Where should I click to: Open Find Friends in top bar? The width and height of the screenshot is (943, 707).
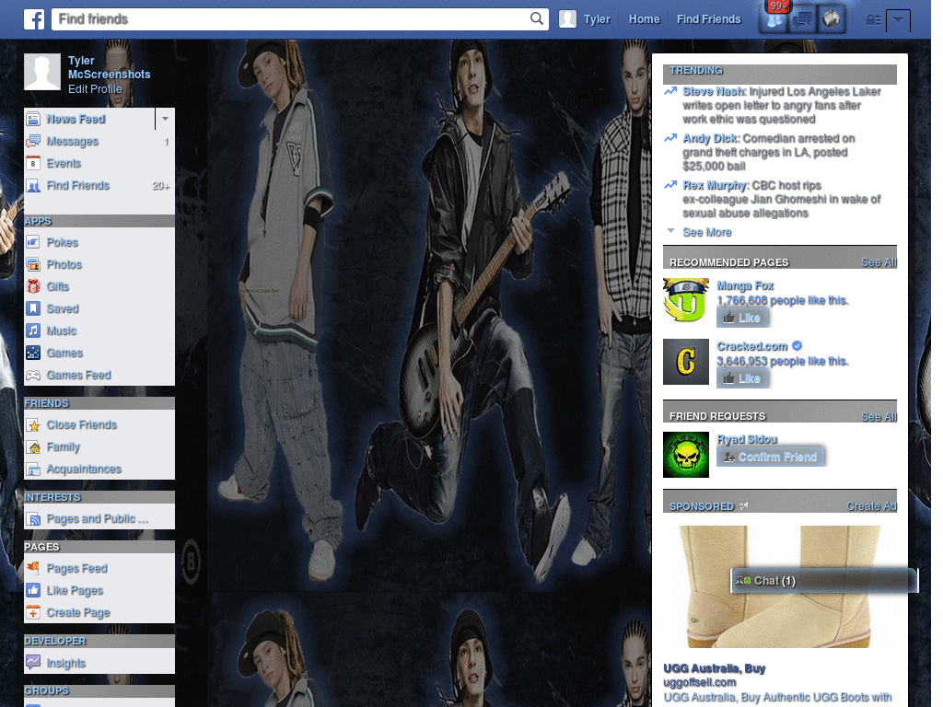coord(708,19)
